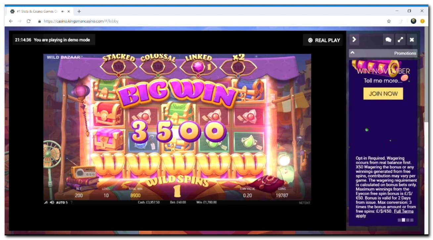Click the WIN-NOVEMBER promotion heading
The height and width of the screenshot is (240, 433).
coord(383,71)
